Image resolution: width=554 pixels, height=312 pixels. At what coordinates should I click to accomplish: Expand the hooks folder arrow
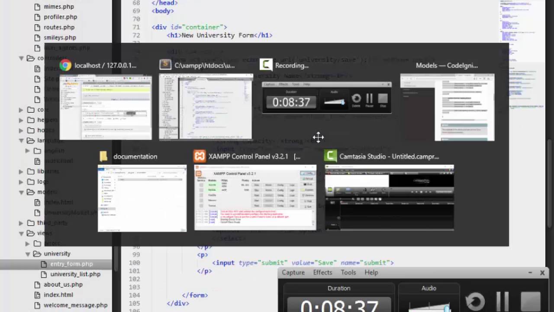21,130
